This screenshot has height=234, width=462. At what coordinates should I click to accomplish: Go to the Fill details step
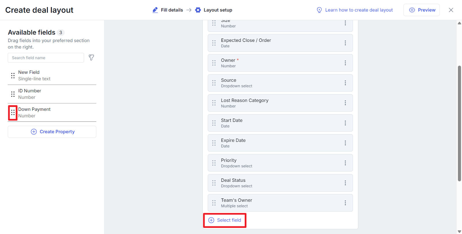168,10
